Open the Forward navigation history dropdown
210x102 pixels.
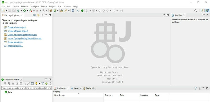point(117,11)
